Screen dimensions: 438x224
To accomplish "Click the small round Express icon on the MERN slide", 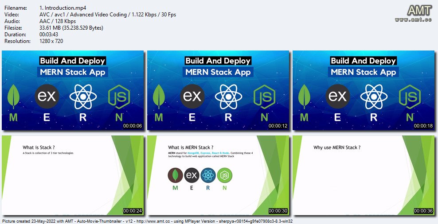I will (192, 175).
